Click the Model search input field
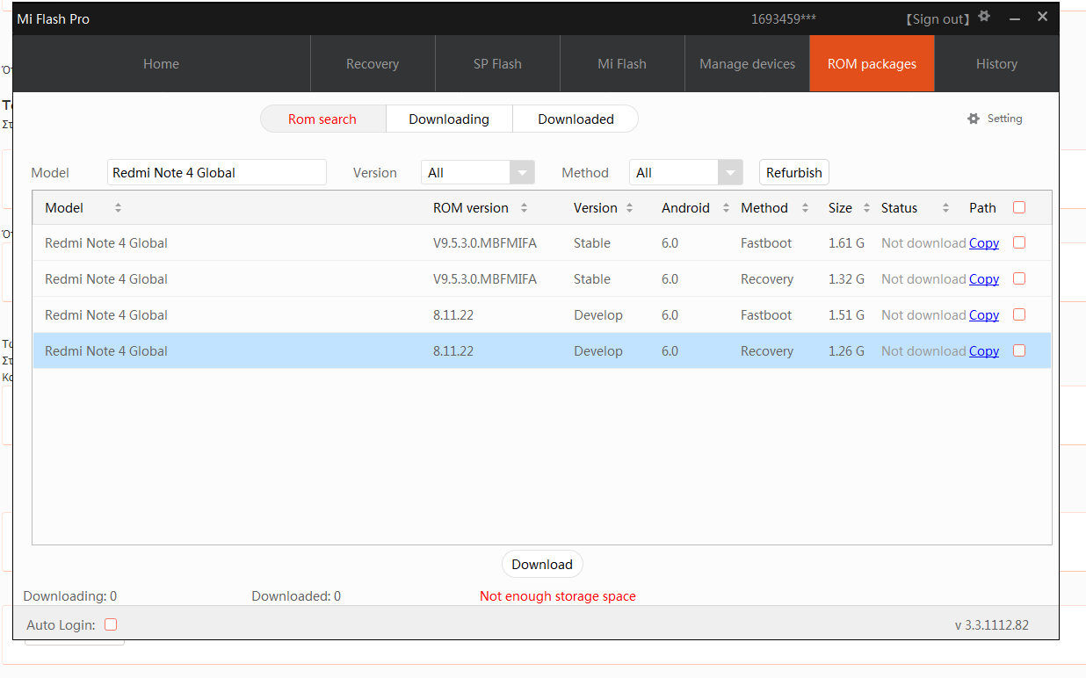Image resolution: width=1086 pixels, height=678 pixels. tap(216, 173)
